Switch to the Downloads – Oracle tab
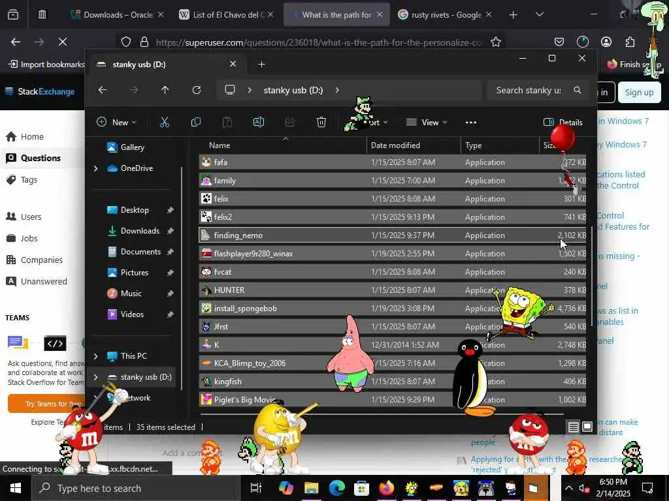Viewport: 669px width, 501px height. (x=118, y=14)
